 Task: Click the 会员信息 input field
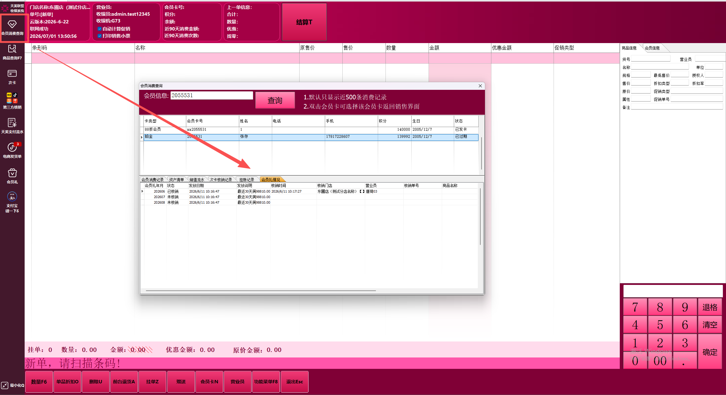pos(212,95)
